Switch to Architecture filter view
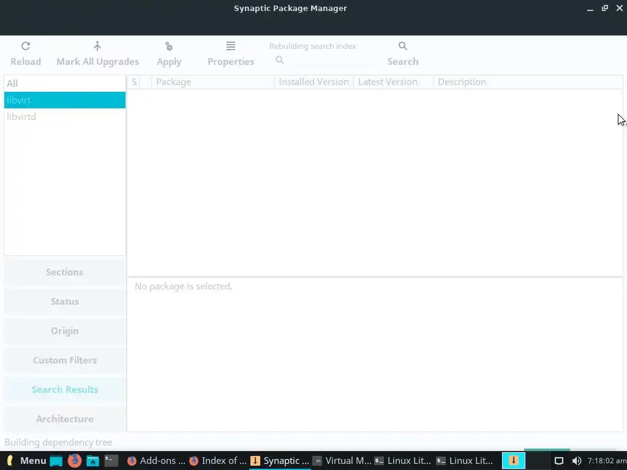 pos(65,419)
